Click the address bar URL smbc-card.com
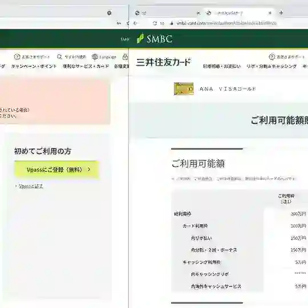 tap(226, 23)
